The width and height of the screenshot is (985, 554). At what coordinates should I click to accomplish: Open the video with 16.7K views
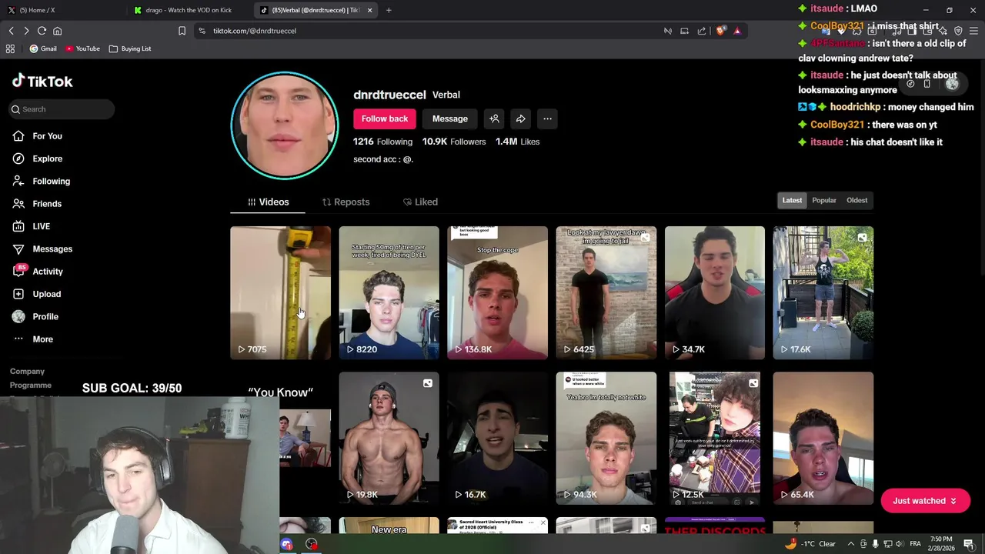497,439
